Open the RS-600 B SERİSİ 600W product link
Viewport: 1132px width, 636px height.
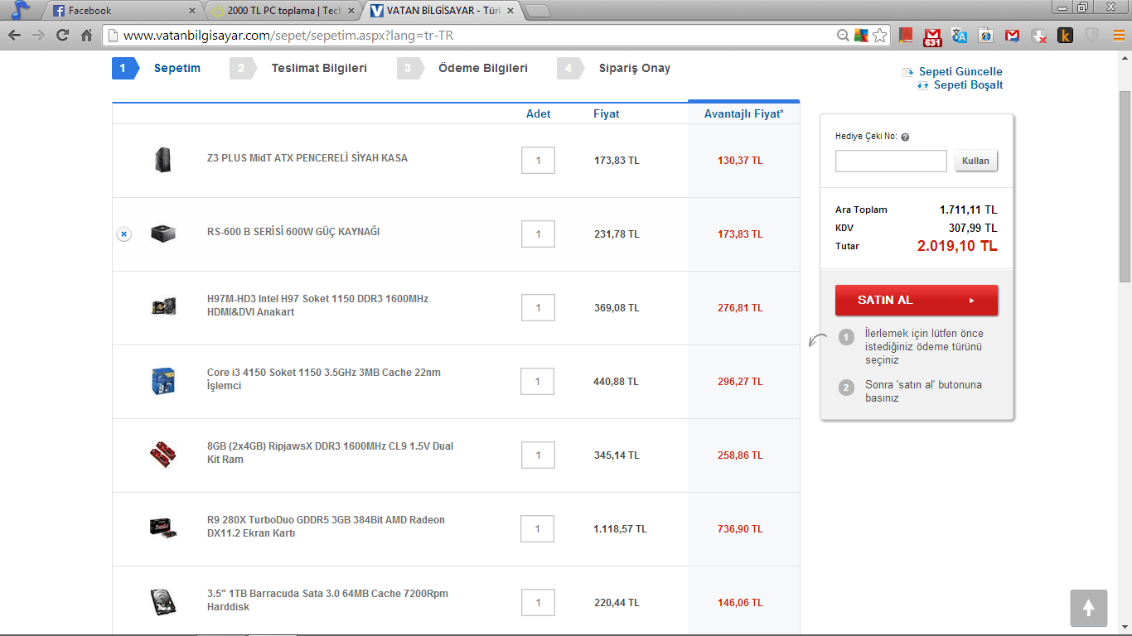293,232
